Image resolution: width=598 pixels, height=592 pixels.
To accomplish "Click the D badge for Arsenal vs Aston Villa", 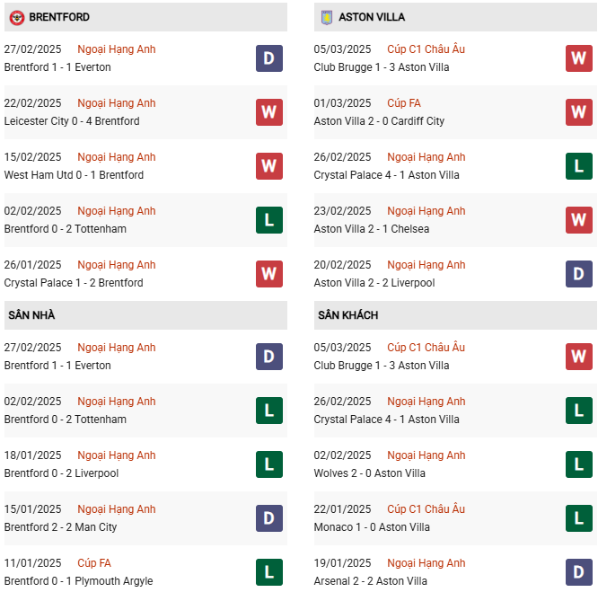I will [x=579, y=572].
